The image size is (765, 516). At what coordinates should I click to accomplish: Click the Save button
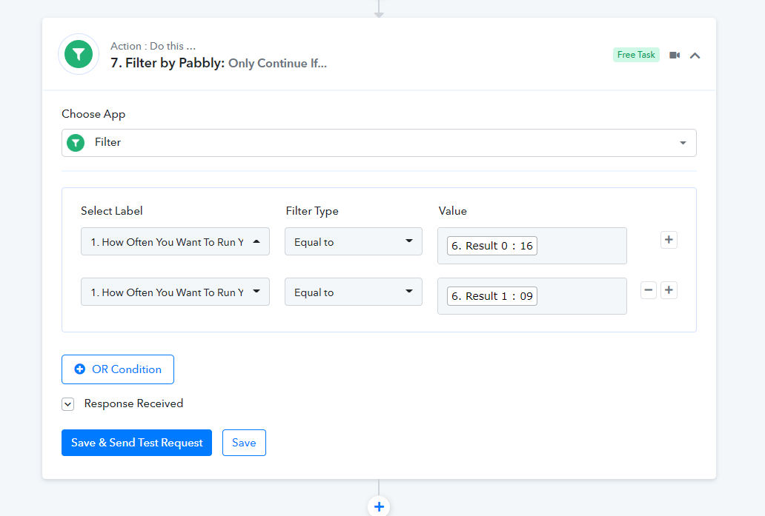click(x=244, y=443)
